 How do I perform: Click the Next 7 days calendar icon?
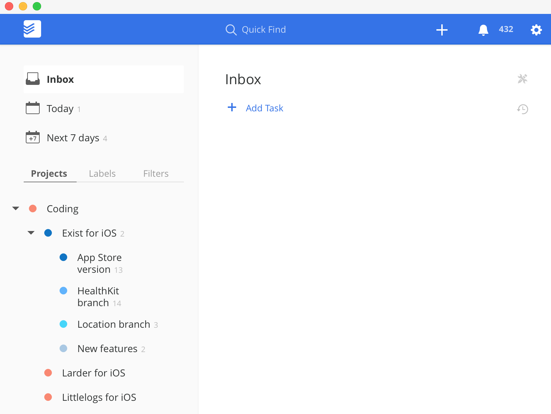33,137
